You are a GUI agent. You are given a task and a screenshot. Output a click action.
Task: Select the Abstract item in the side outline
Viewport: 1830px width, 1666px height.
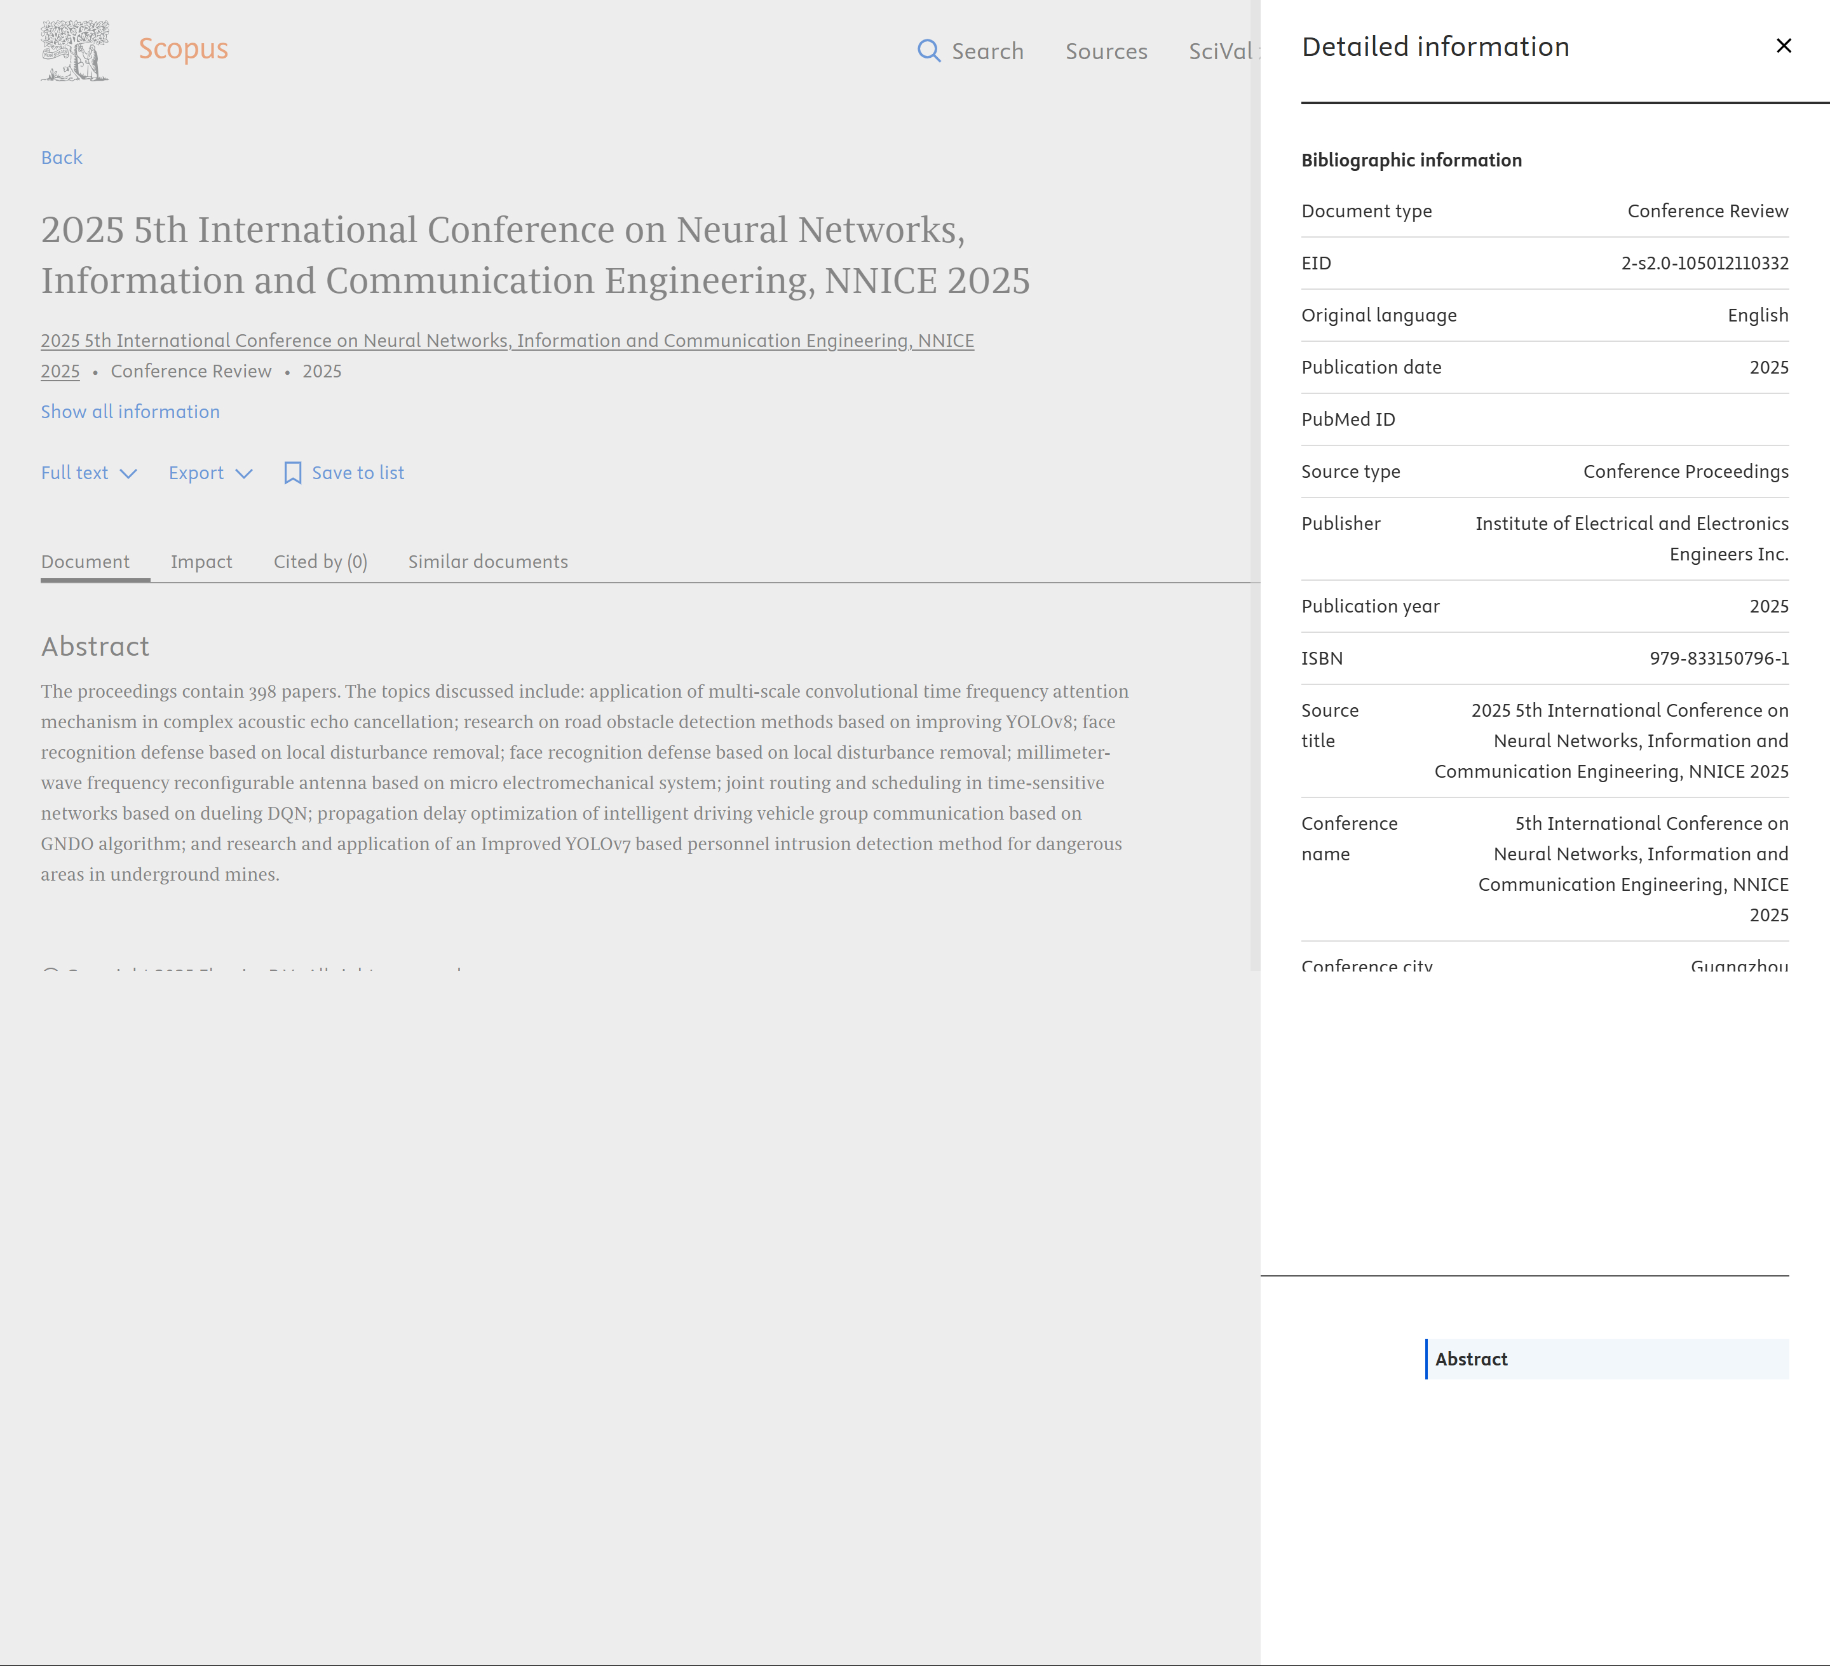[x=1607, y=1359]
